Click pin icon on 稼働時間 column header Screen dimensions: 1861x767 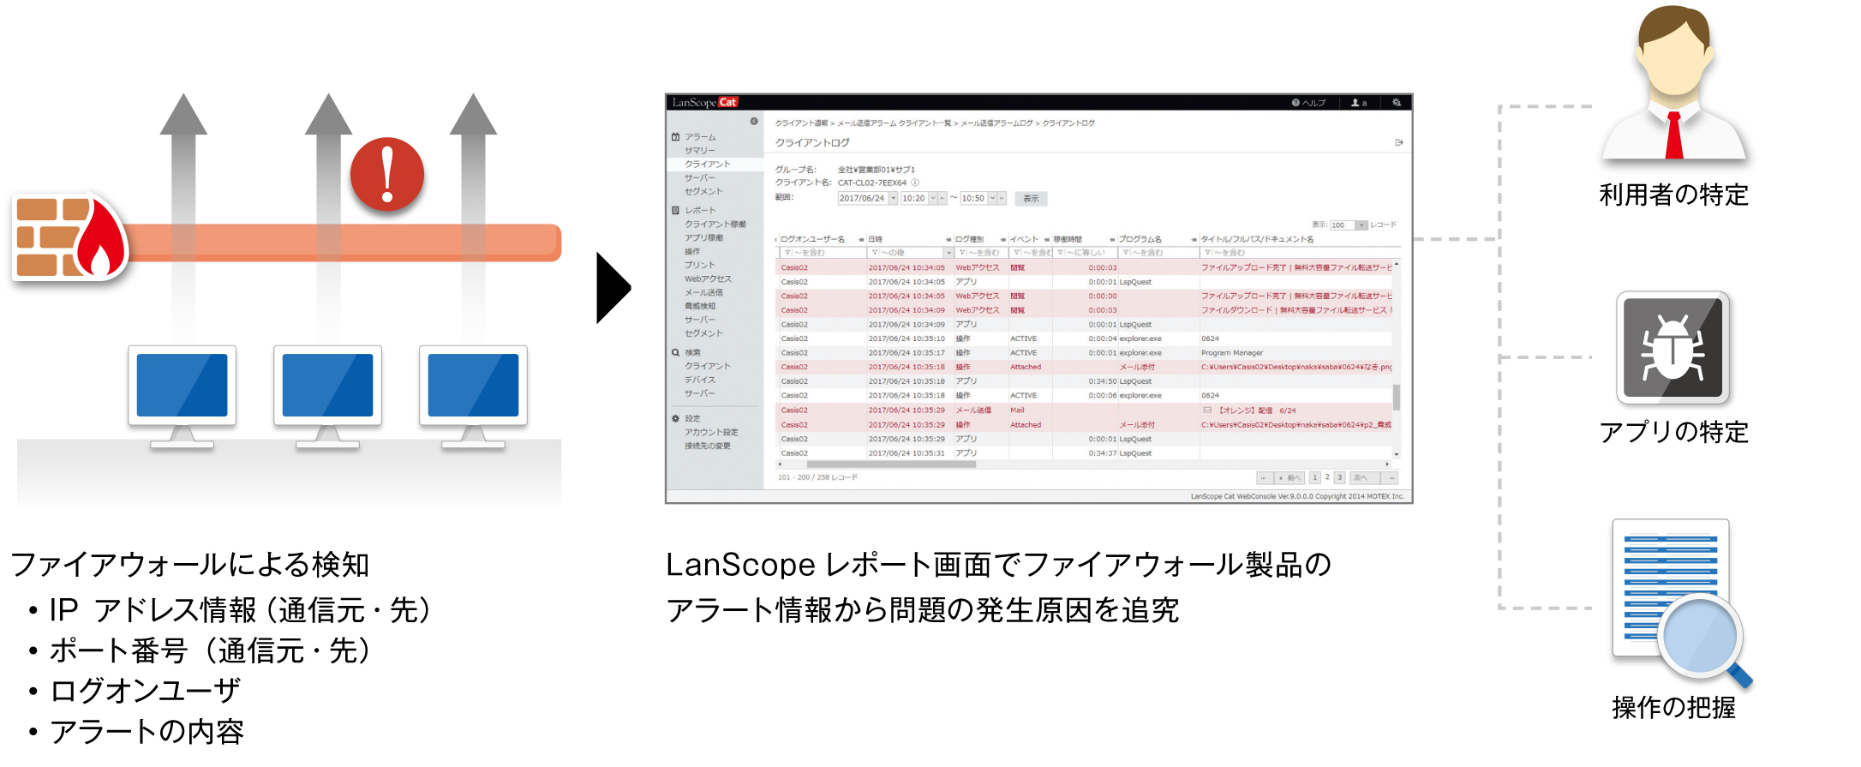pyautogui.click(x=1111, y=239)
